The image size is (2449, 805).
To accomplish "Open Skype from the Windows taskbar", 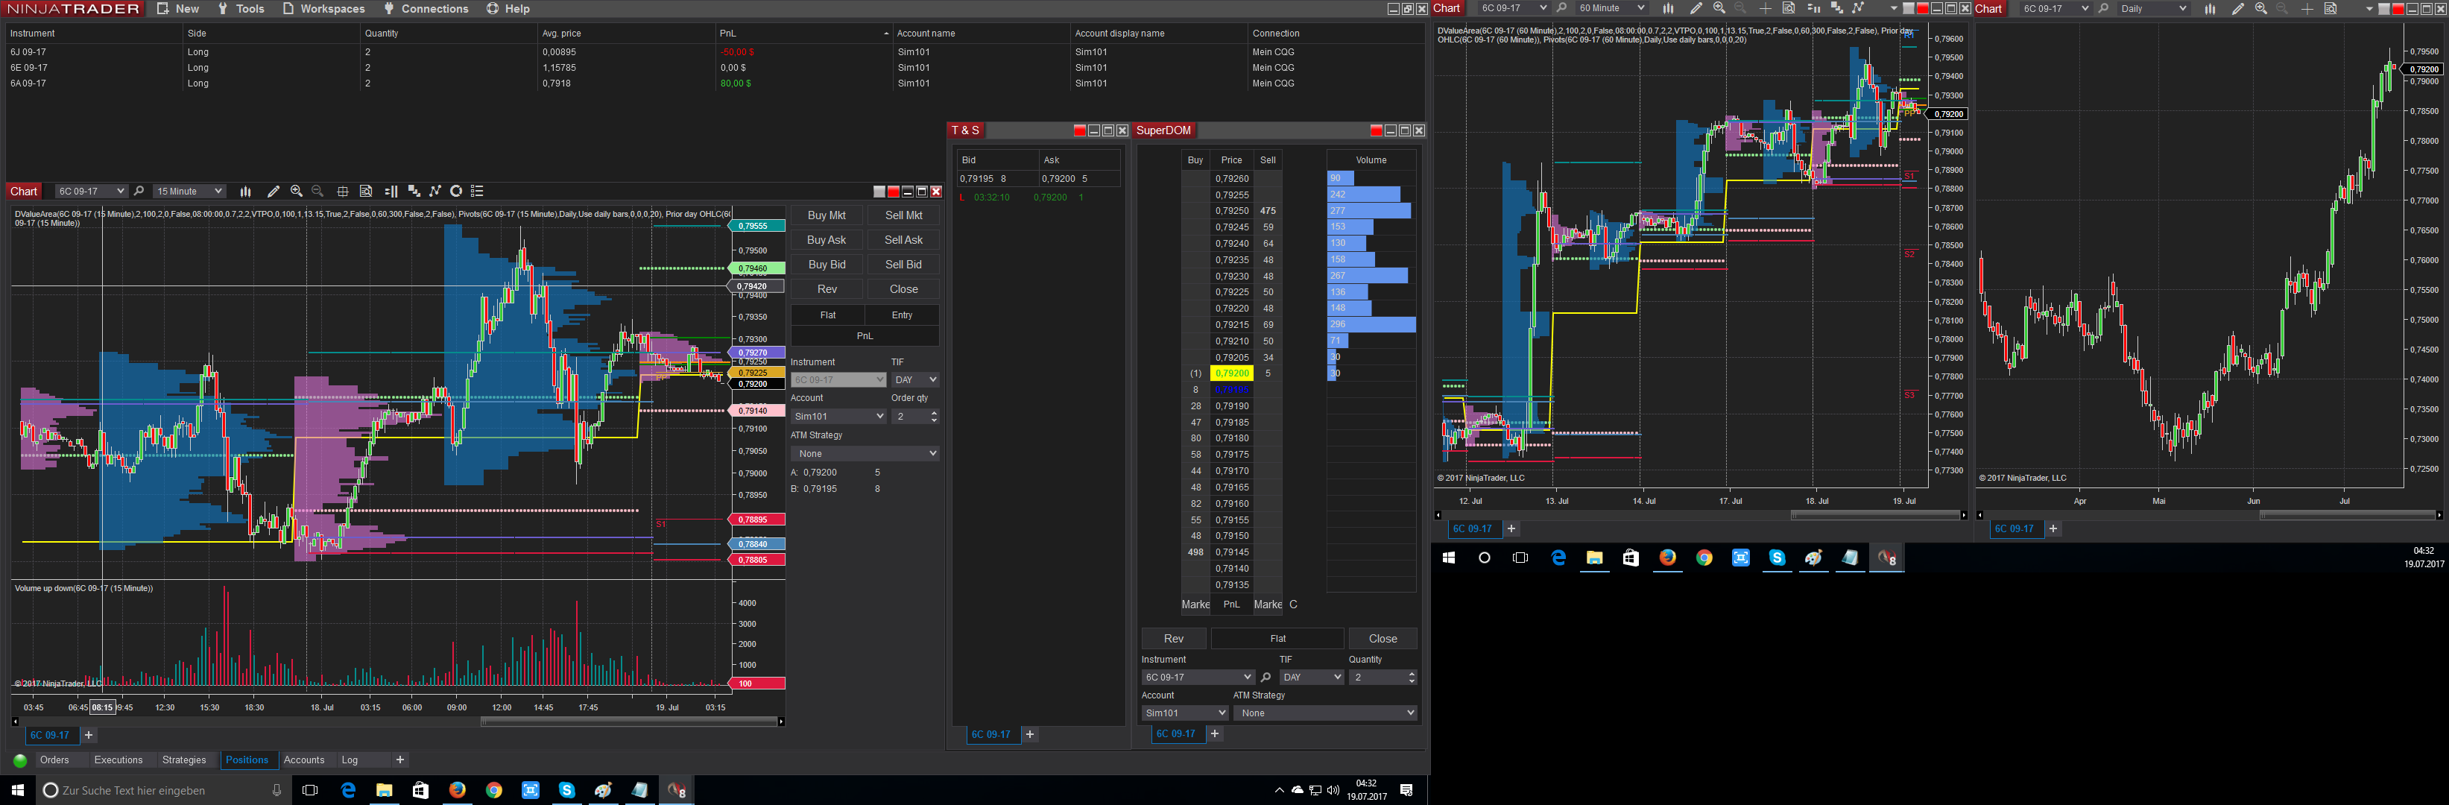I will [x=566, y=790].
